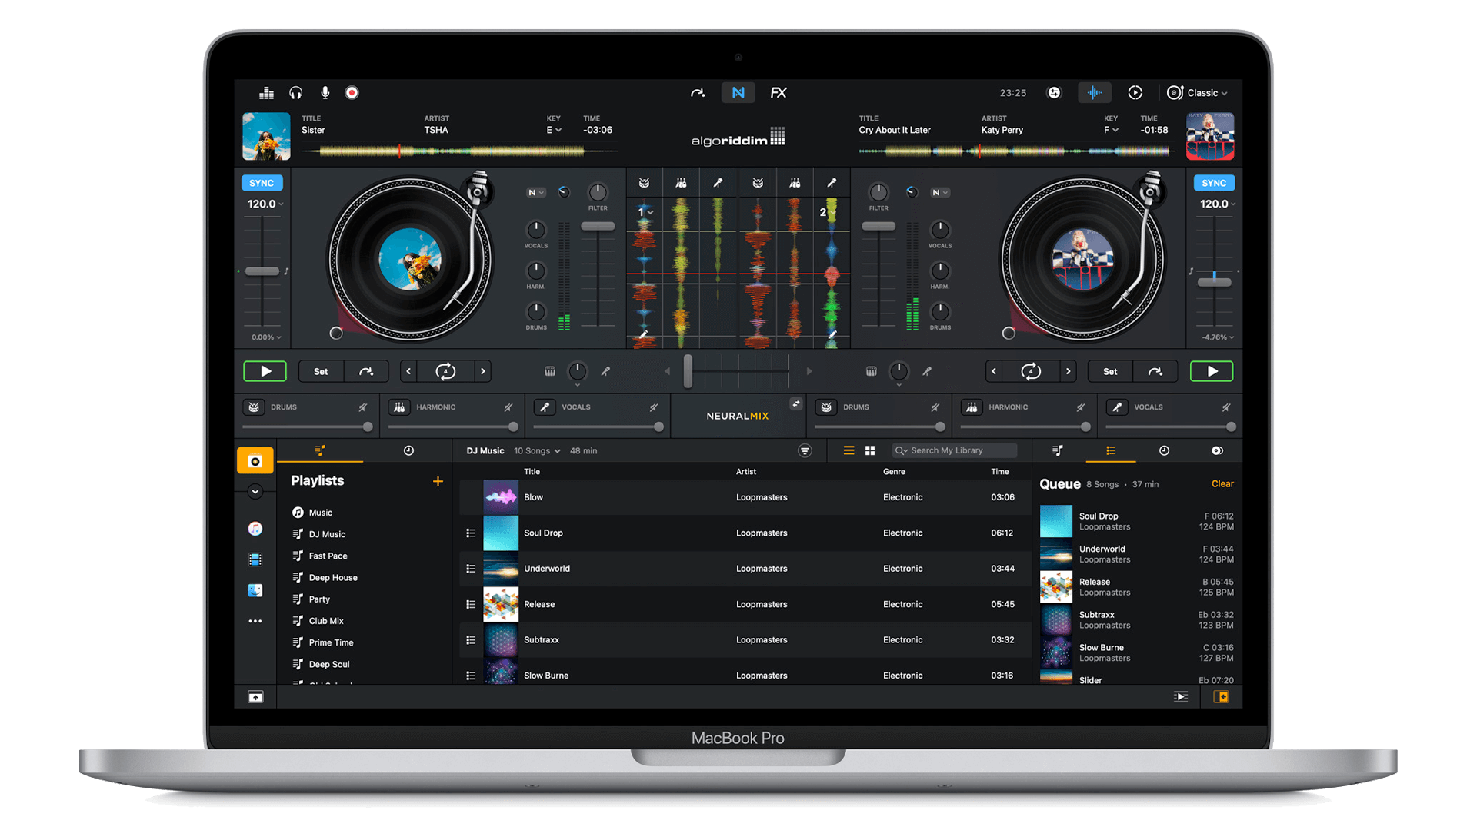1477x830 pixels.
Task: Open the mixer equalizer bars icon
Action: (266, 93)
